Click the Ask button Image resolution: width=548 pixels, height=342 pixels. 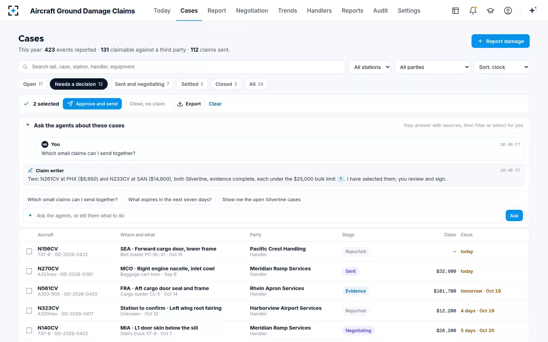[514, 215]
